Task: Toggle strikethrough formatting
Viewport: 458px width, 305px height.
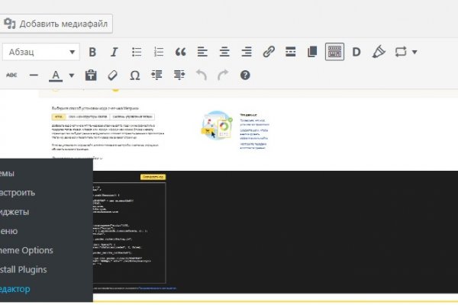Action: click(11, 75)
